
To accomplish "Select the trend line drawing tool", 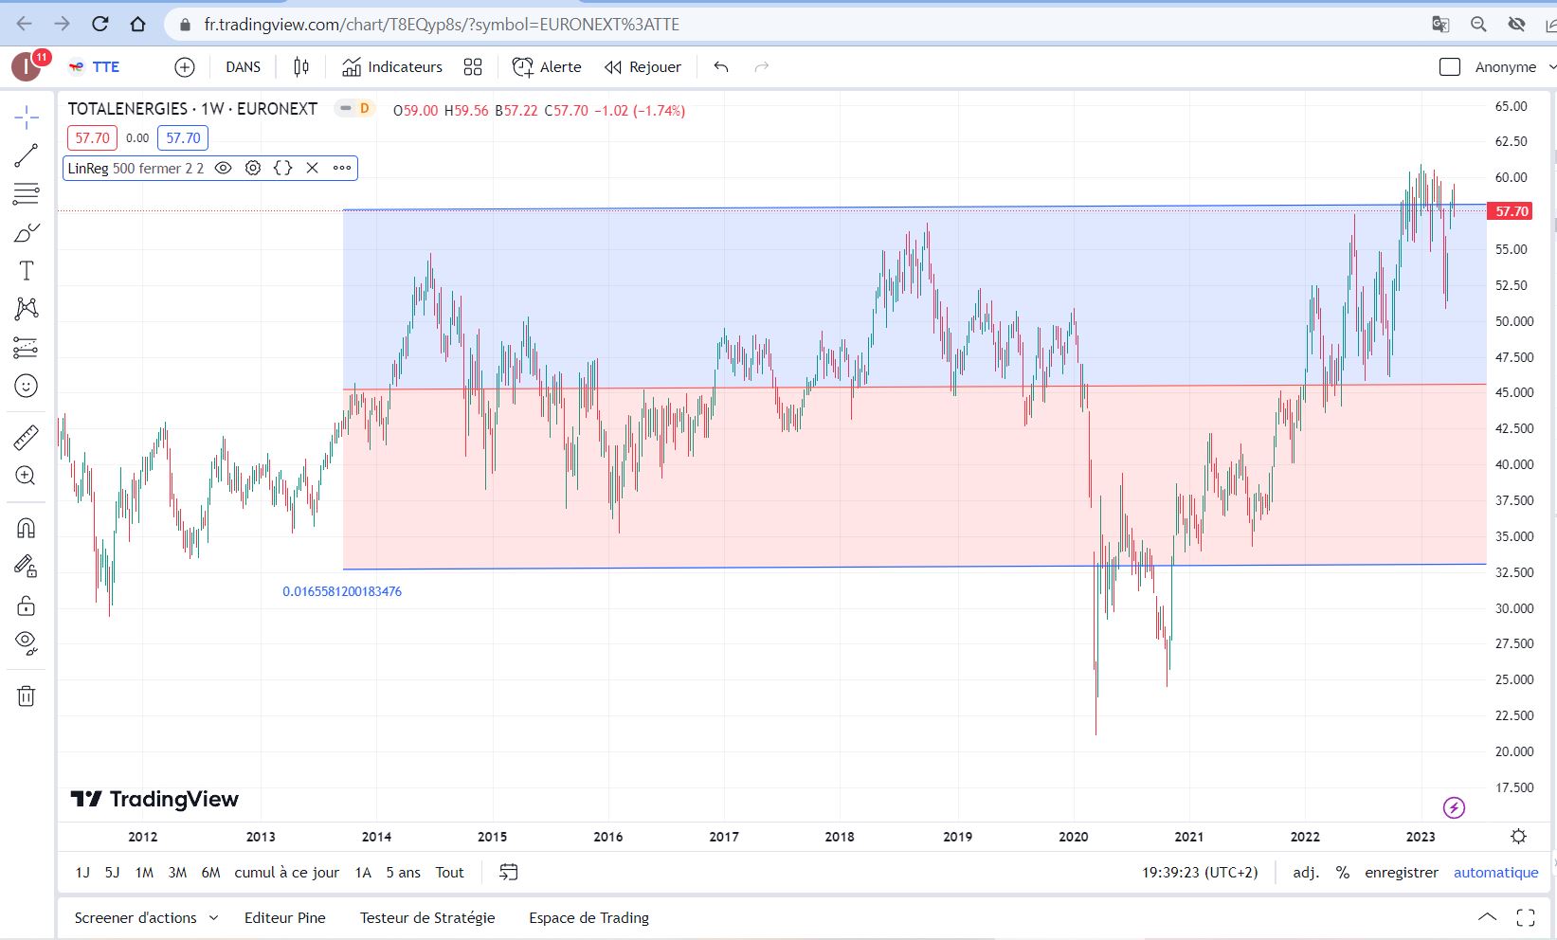I will coord(27,155).
